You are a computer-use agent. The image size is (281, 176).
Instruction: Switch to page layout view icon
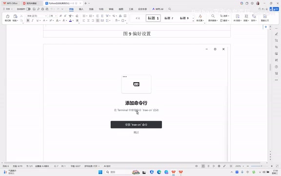tap(203, 166)
